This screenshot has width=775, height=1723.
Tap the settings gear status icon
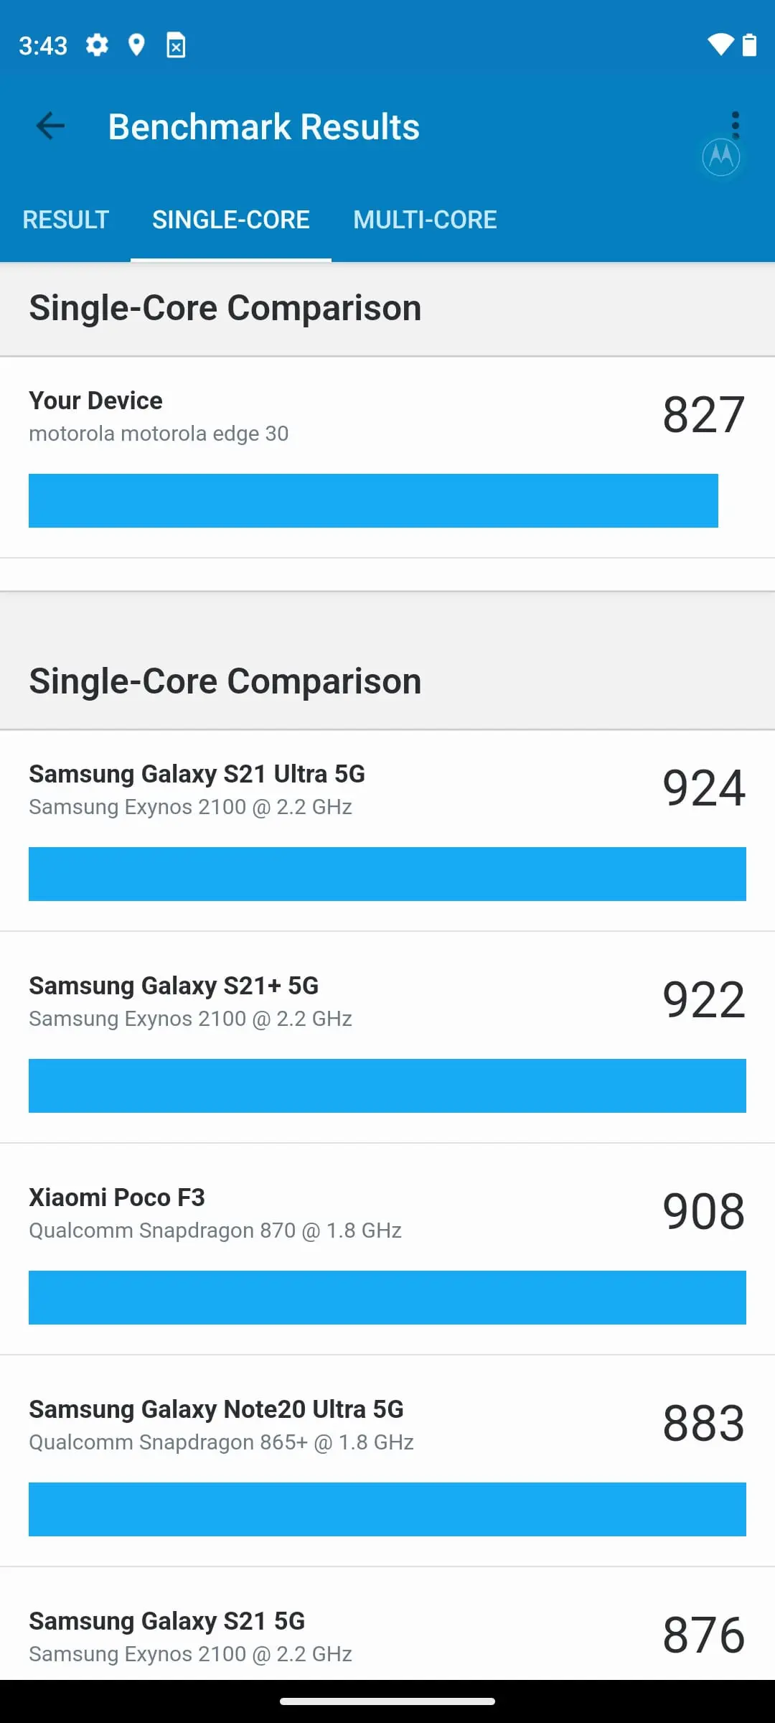coord(97,45)
